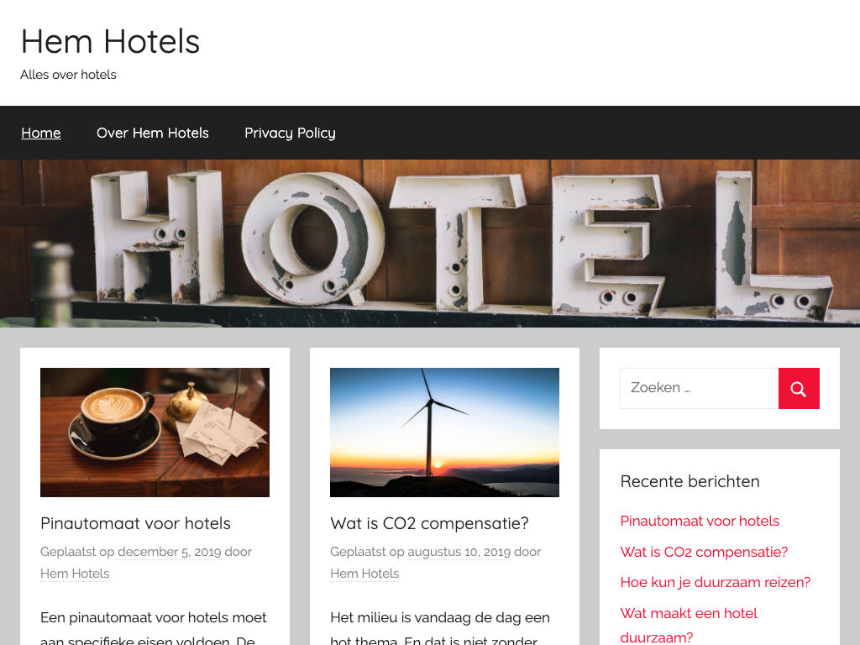Go to Over Hem Hotels page
This screenshot has width=860, height=645.
coord(153,133)
